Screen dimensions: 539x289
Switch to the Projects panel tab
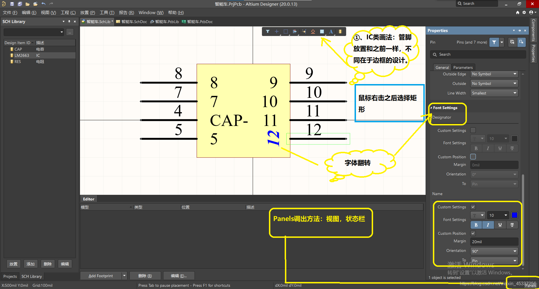[10, 276]
